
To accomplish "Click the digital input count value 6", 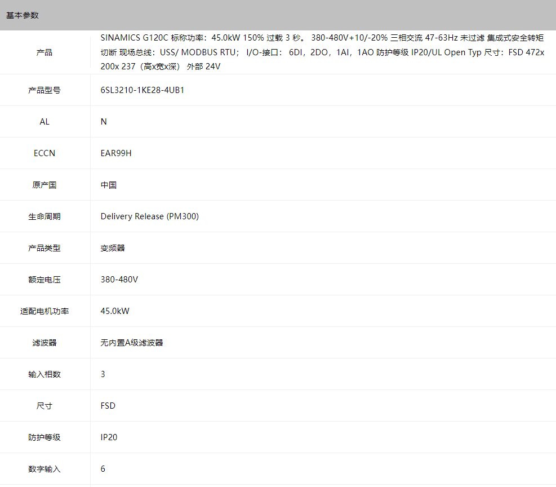I will [x=103, y=469].
